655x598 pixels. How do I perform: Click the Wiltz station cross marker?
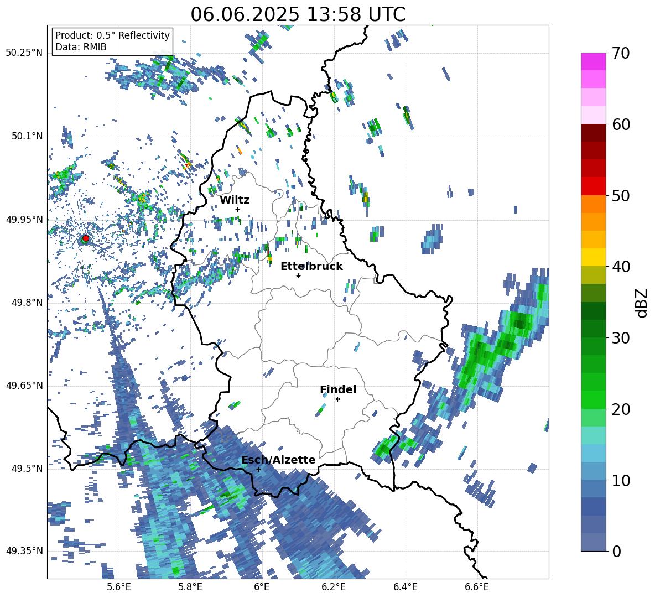(x=238, y=209)
